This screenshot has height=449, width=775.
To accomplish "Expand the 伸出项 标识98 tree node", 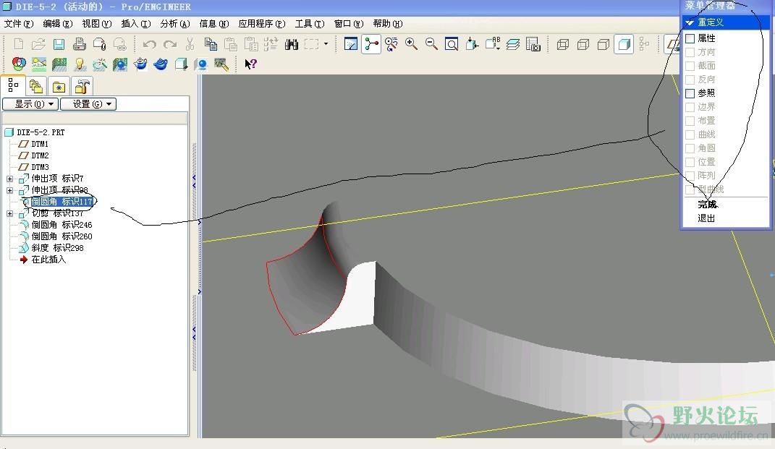I will tap(10, 190).
